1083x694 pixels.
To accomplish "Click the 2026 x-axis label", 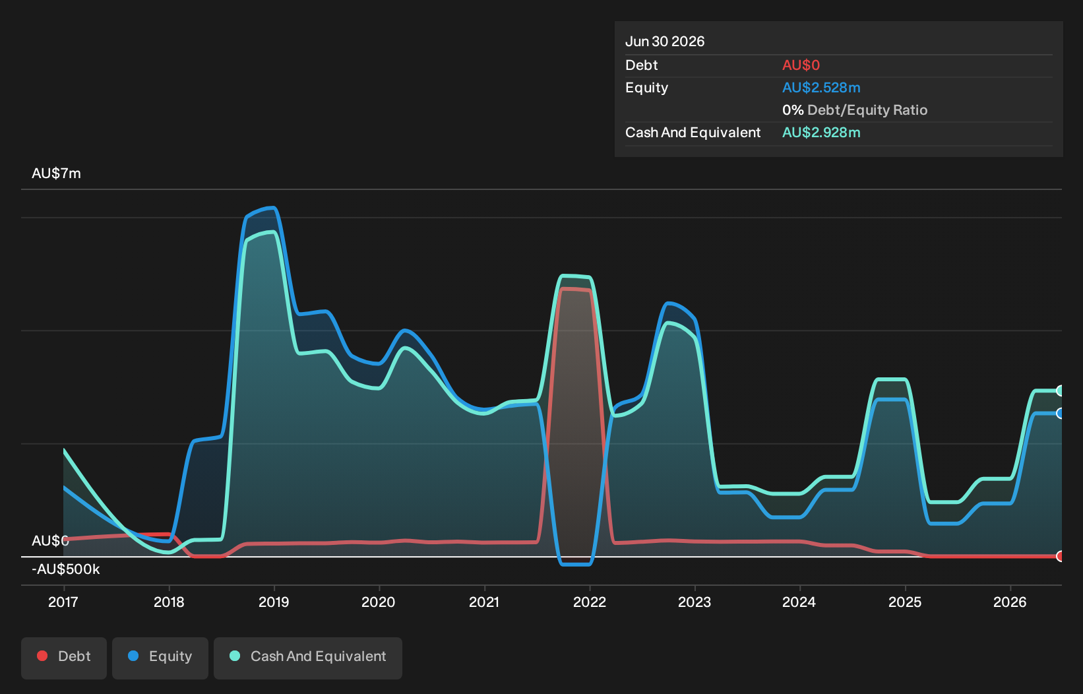I will (1010, 602).
